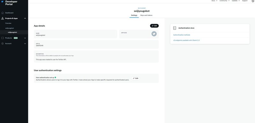Select the seijiyougobot project in sidebar
Screen dimensions: 255x123
coord(10,28)
